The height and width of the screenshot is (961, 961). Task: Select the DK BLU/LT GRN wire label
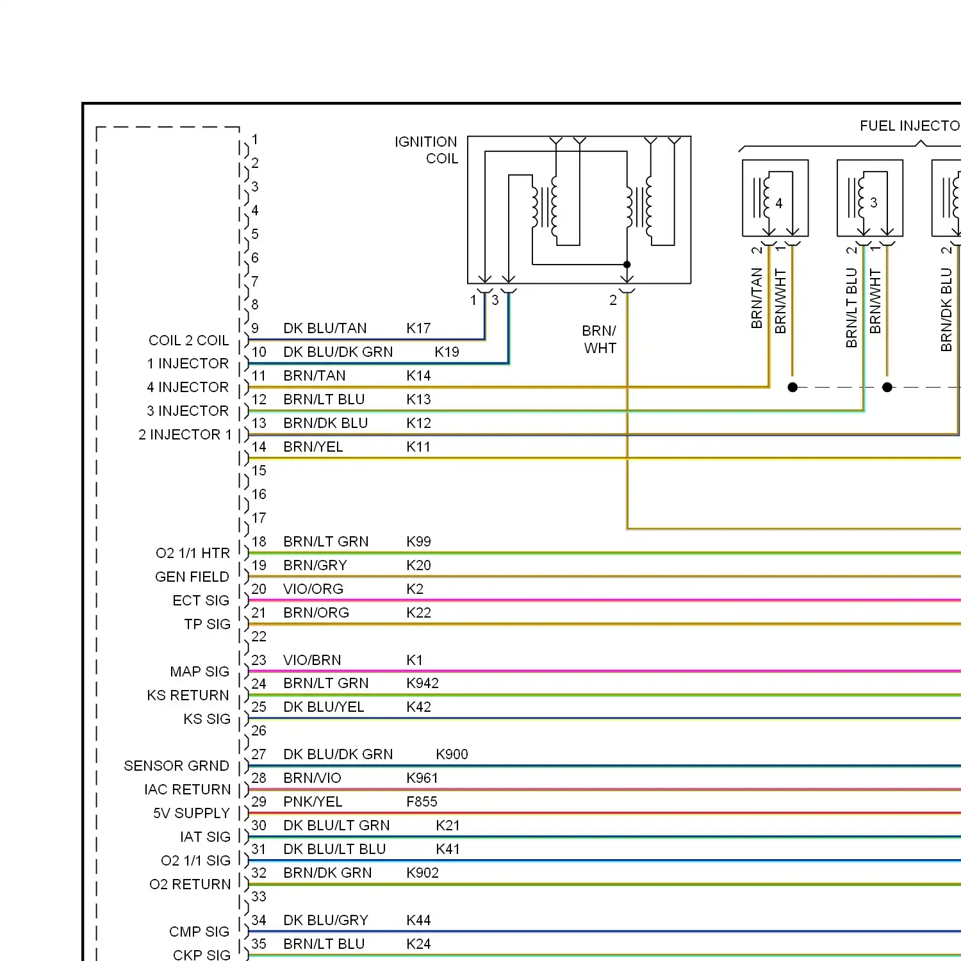(x=336, y=825)
